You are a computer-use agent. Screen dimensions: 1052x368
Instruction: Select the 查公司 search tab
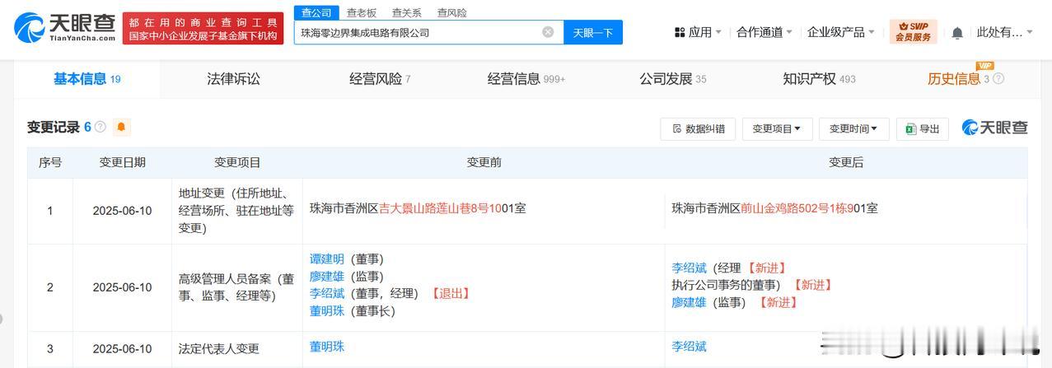tap(316, 12)
